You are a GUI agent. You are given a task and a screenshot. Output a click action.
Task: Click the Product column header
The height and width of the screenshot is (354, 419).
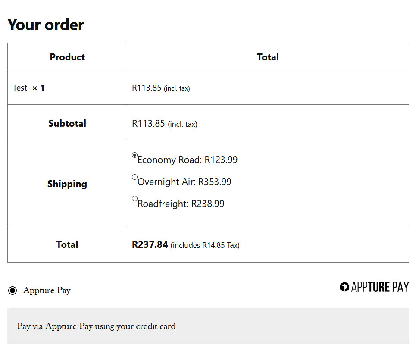(67, 57)
